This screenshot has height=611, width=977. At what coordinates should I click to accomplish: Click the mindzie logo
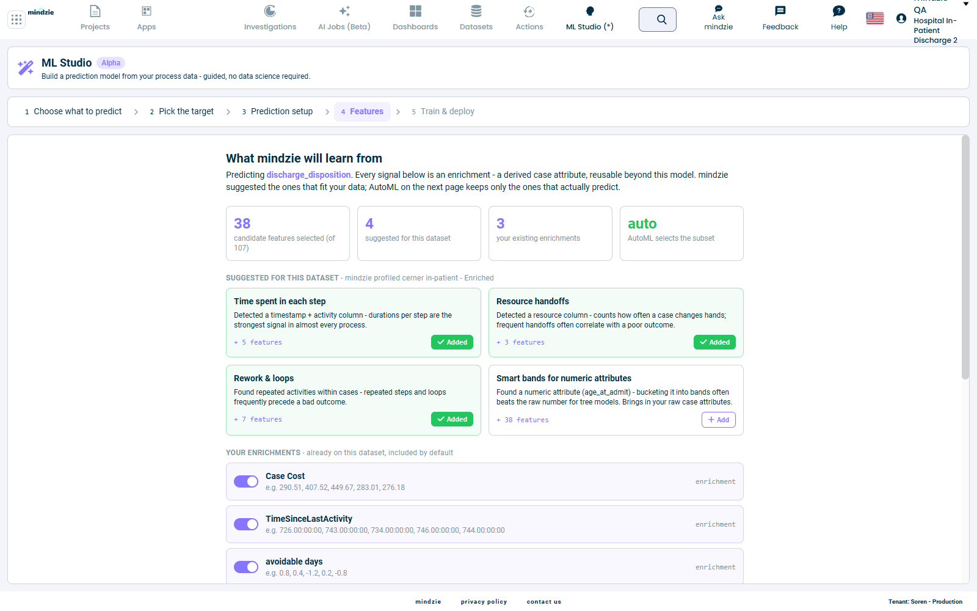(x=41, y=12)
